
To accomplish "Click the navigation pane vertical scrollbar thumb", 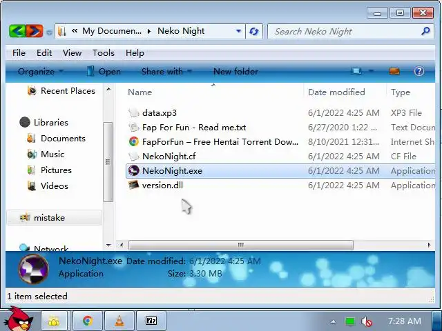I will 108,162.
